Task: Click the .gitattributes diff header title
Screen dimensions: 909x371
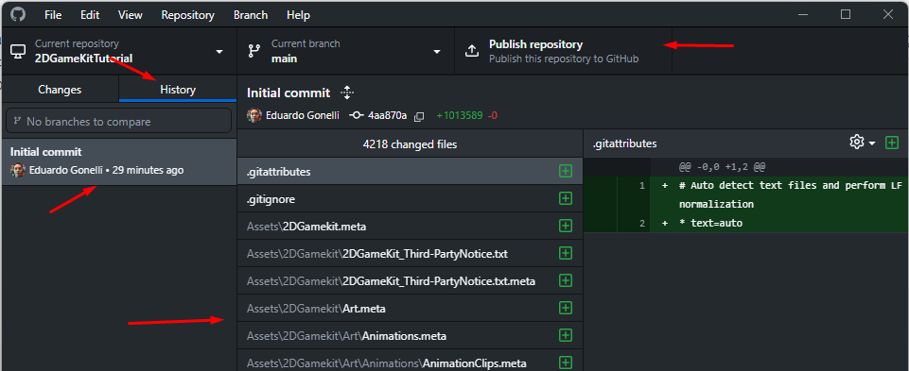Action: point(625,143)
